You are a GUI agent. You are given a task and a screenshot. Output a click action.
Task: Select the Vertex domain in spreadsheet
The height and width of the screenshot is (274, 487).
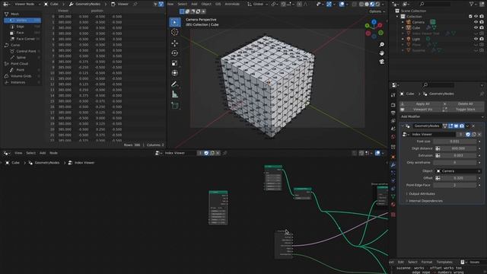pyautogui.click(x=22, y=21)
